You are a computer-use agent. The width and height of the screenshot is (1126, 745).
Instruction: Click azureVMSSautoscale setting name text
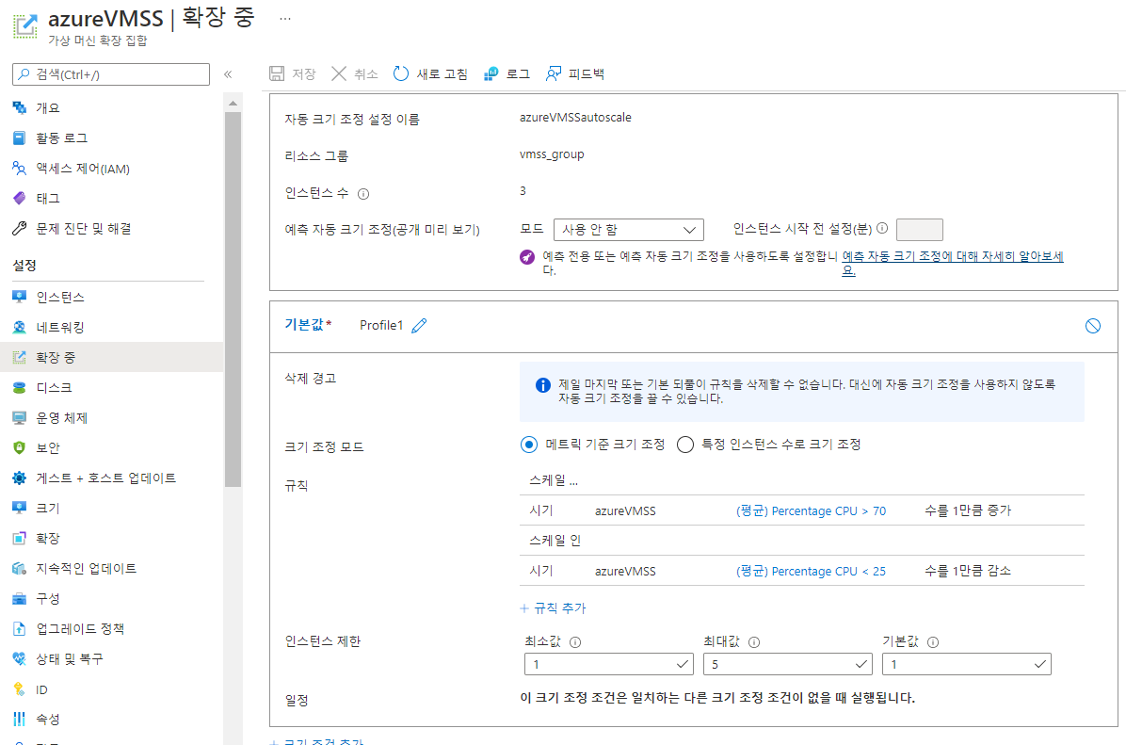[575, 117]
